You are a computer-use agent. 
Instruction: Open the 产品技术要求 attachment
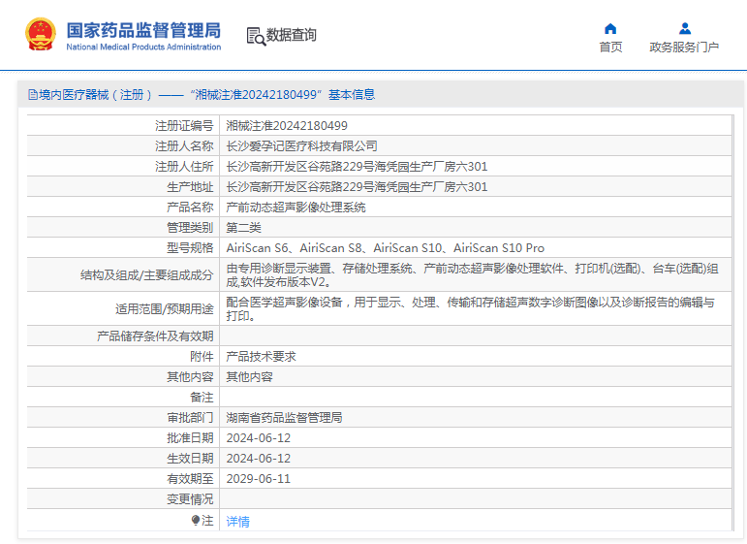pyautogui.click(x=261, y=357)
